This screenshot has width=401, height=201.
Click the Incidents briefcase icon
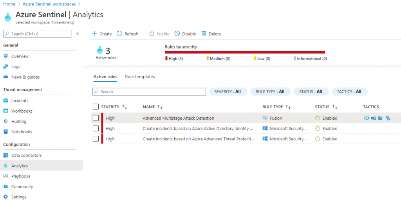[5, 100]
